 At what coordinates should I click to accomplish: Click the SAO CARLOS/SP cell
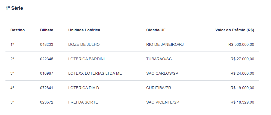[x=162, y=74]
